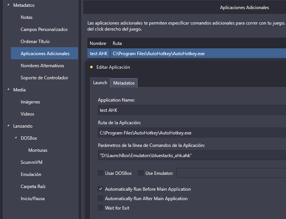Check Automatically Run After Main Application
286x219 pixels.
point(101,198)
